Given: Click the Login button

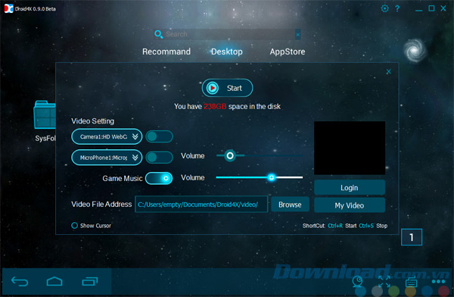Looking at the screenshot, I should click(x=350, y=188).
